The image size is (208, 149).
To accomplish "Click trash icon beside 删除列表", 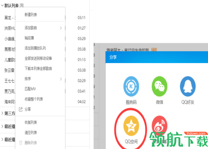I will coord(21,143).
